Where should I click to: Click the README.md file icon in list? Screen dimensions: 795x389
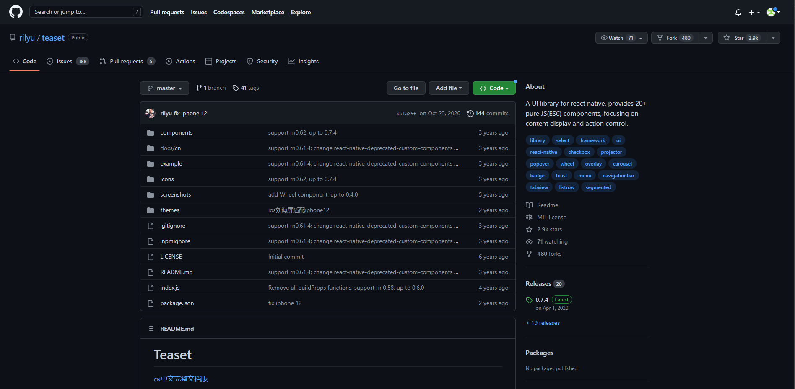[151, 272]
